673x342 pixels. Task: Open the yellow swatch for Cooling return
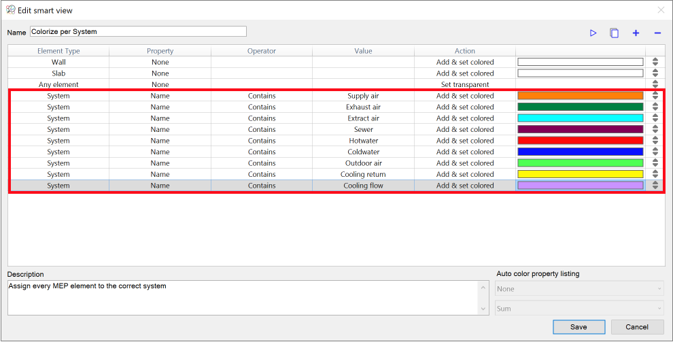[581, 174]
